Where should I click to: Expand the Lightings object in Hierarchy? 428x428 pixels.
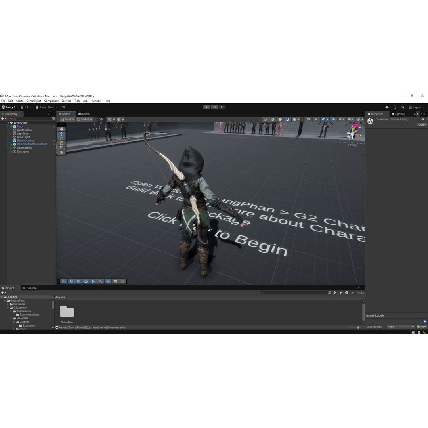tap(11, 134)
